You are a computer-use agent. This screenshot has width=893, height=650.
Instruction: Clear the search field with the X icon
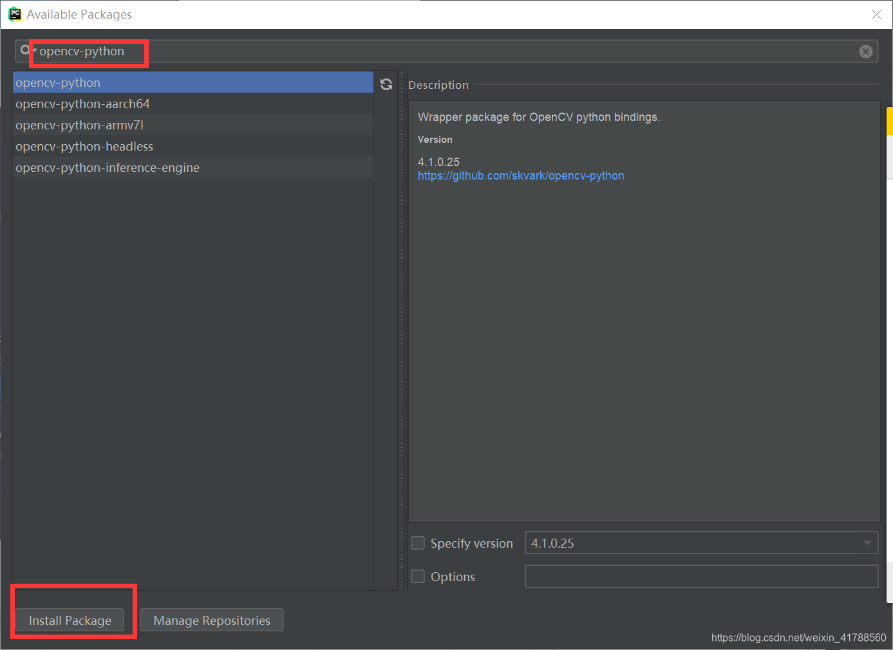click(x=866, y=51)
